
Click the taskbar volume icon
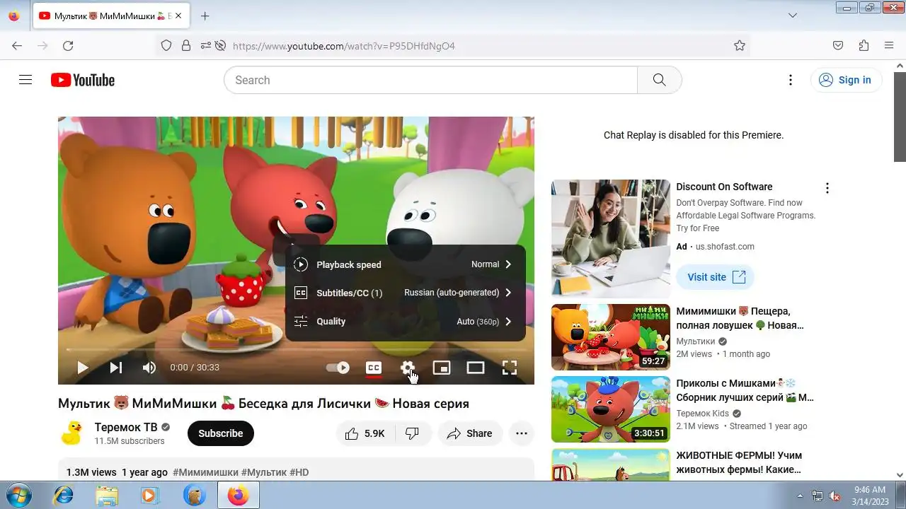(835, 496)
